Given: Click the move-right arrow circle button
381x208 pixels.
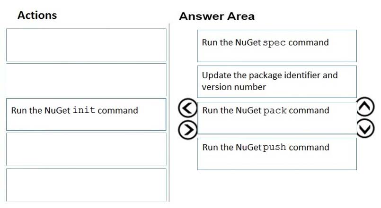Looking at the screenshot, I should [x=187, y=130].
